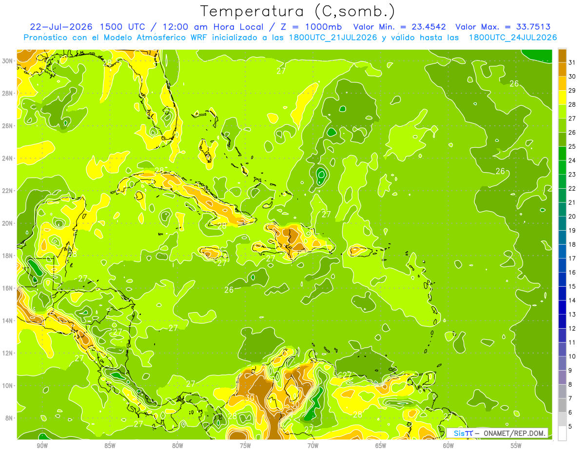Click the 22N latitude axis label
Viewport: 585px width, 452px height.
click(x=8, y=190)
